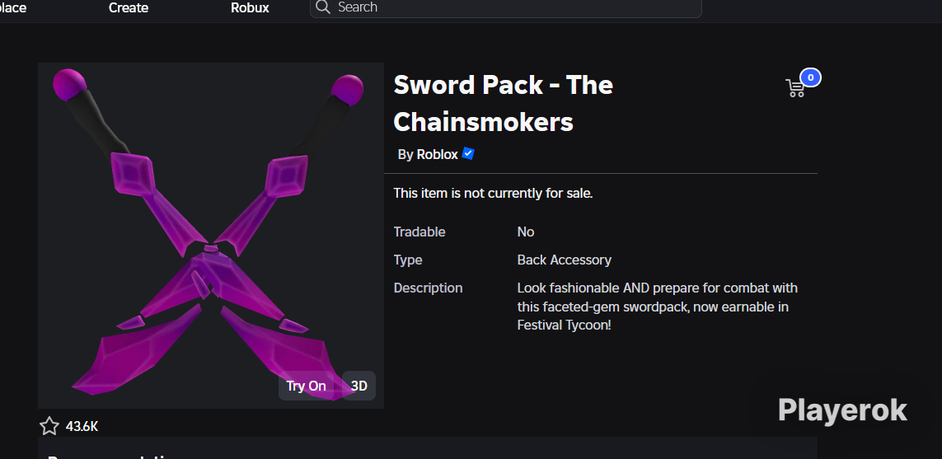Click the Try On button
This screenshot has width=942, height=459.
tap(306, 386)
